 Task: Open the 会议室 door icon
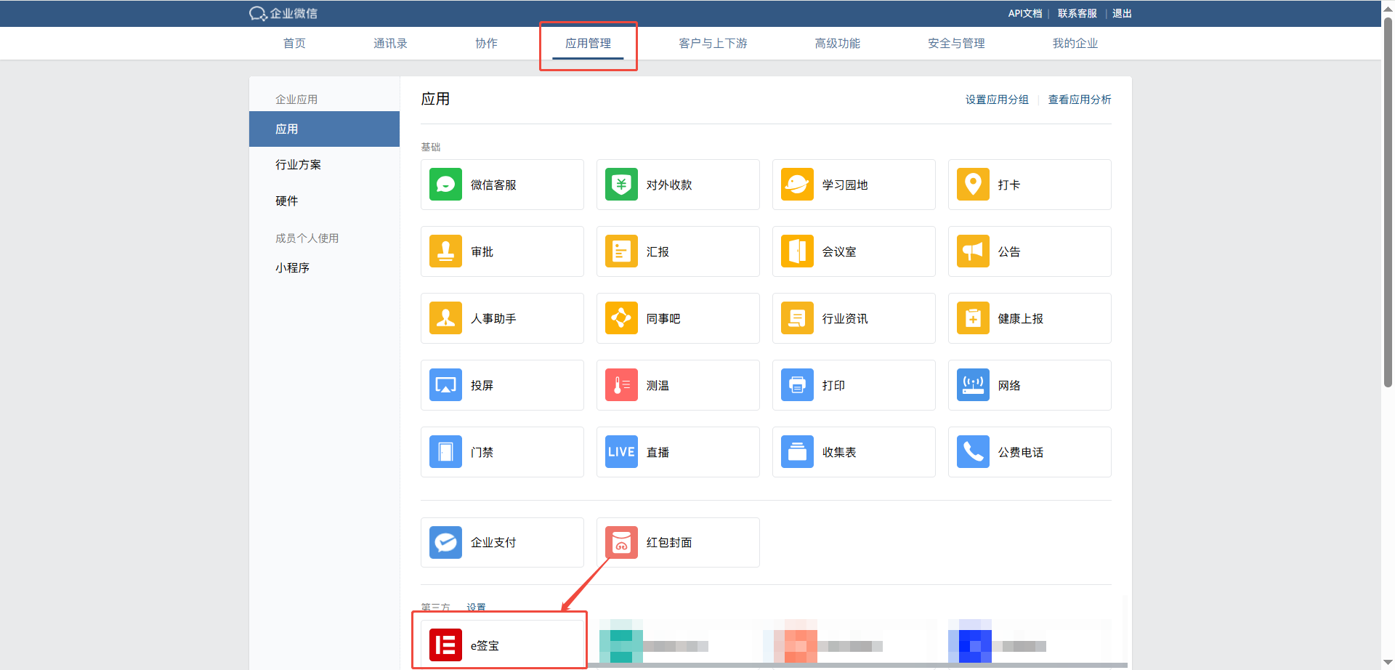click(797, 251)
